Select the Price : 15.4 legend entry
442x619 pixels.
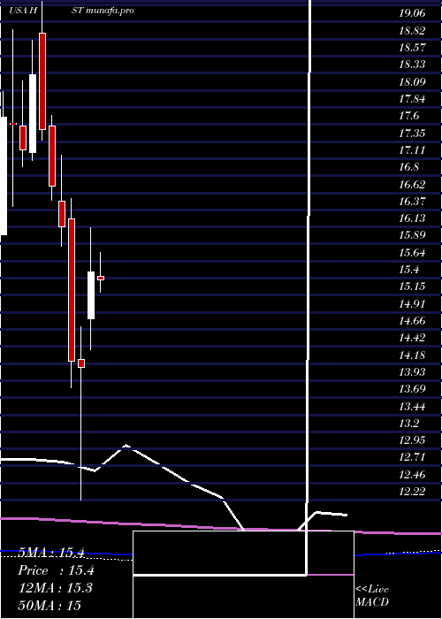[x=56, y=570]
